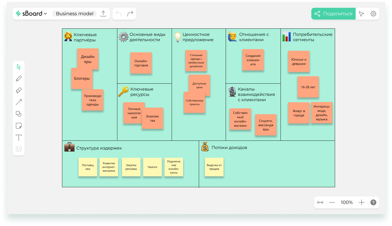This screenshot has height=226, width=392.
Task: Click the gear icon by Основные виды деятельности
Action: 123,37
